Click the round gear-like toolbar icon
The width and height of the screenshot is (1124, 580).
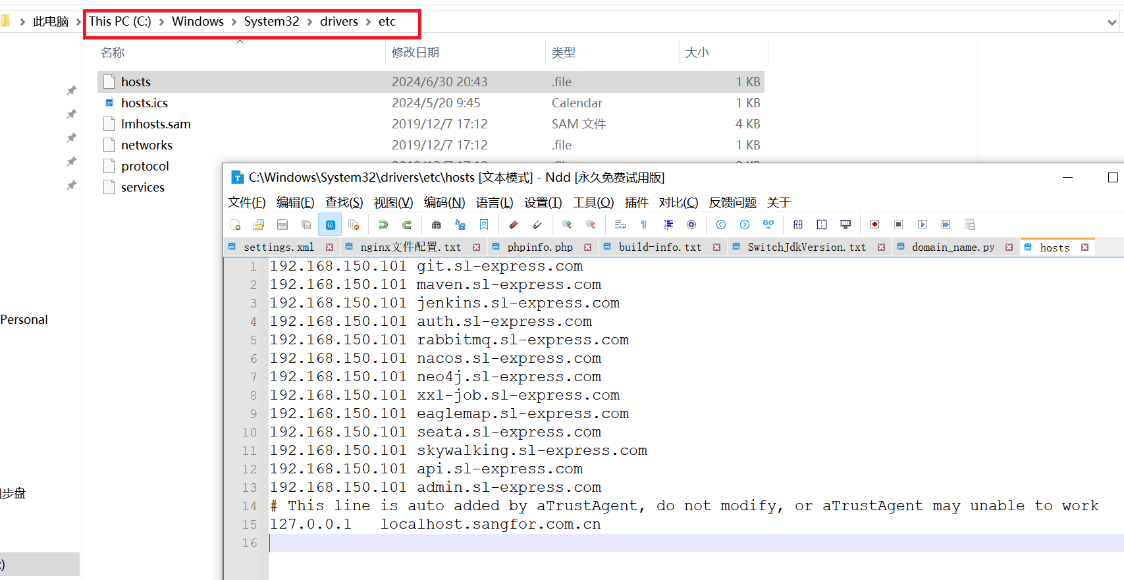pyautogui.click(x=691, y=224)
